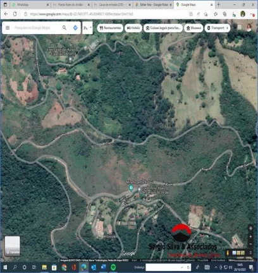Open the Windows Start menu
Image resolution: width=258 pixels, height=273 pixels.
click(x=5, y=267)
